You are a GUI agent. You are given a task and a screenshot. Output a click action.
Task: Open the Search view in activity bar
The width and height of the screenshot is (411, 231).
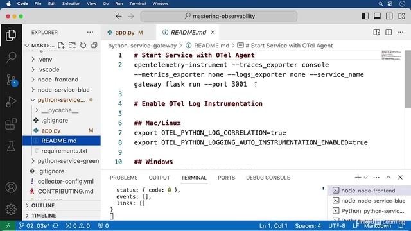11,57
